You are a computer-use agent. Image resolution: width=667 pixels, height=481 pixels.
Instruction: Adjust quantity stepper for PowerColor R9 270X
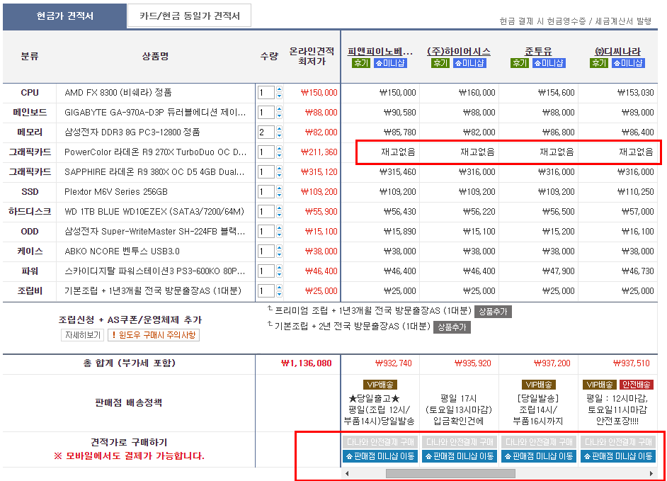pos(279,152)
